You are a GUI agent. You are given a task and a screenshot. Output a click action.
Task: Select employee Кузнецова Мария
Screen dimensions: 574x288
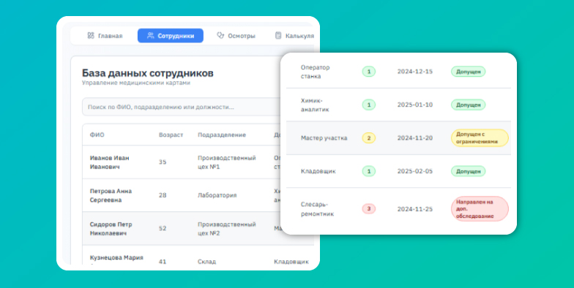[x=116, y=257]
